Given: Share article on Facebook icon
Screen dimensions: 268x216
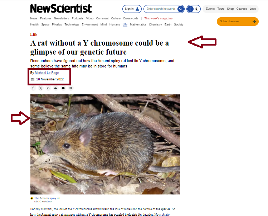Looking at the screenshot, I should coord(33,88).
